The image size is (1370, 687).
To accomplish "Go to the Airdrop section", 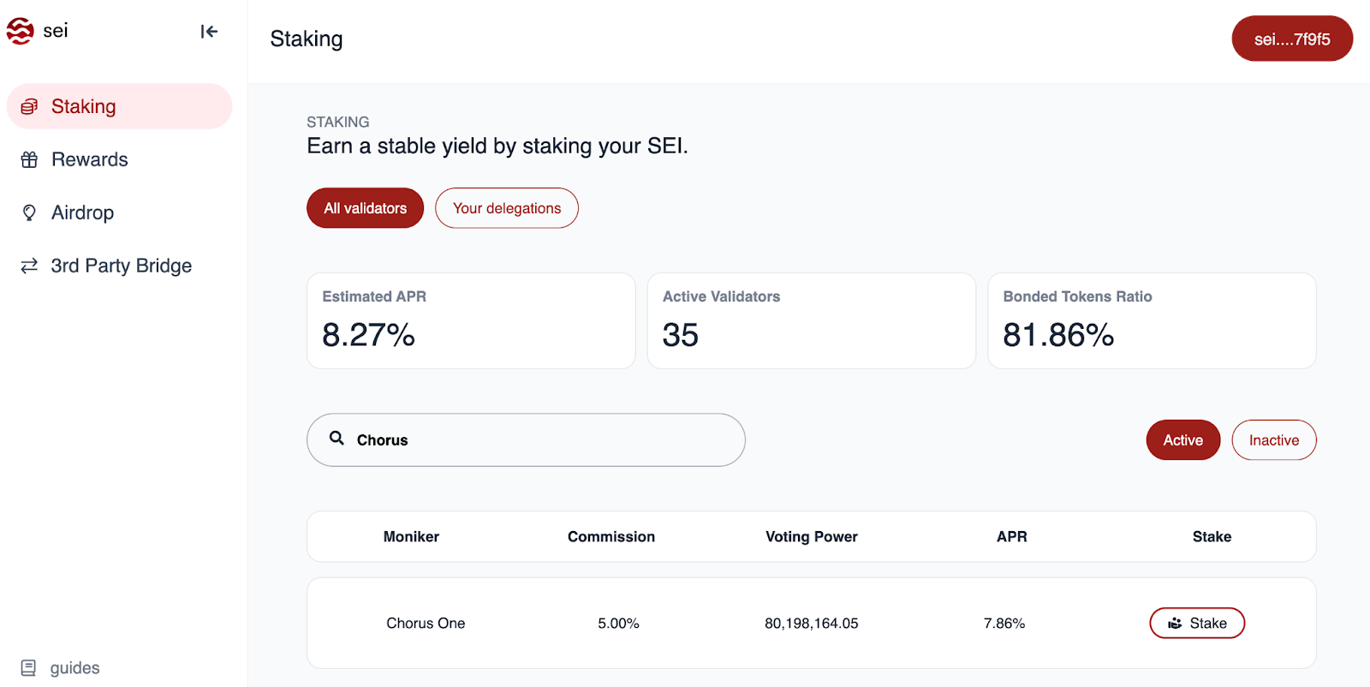I will (82, 212).
